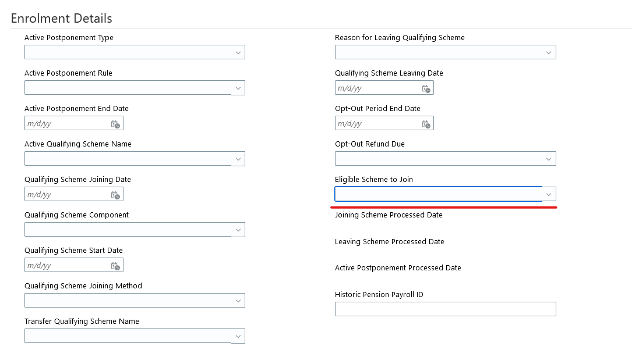Click the Historic Pension Payroll ID field
Viewport: 632px width, 350px height.
[445, 309]
